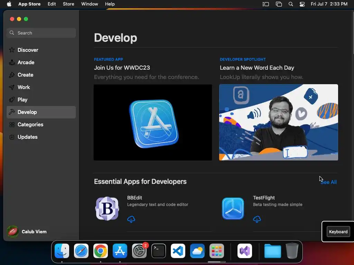Open Terminal from the Dock
The image size is (354, 265).
click(158, 251)
